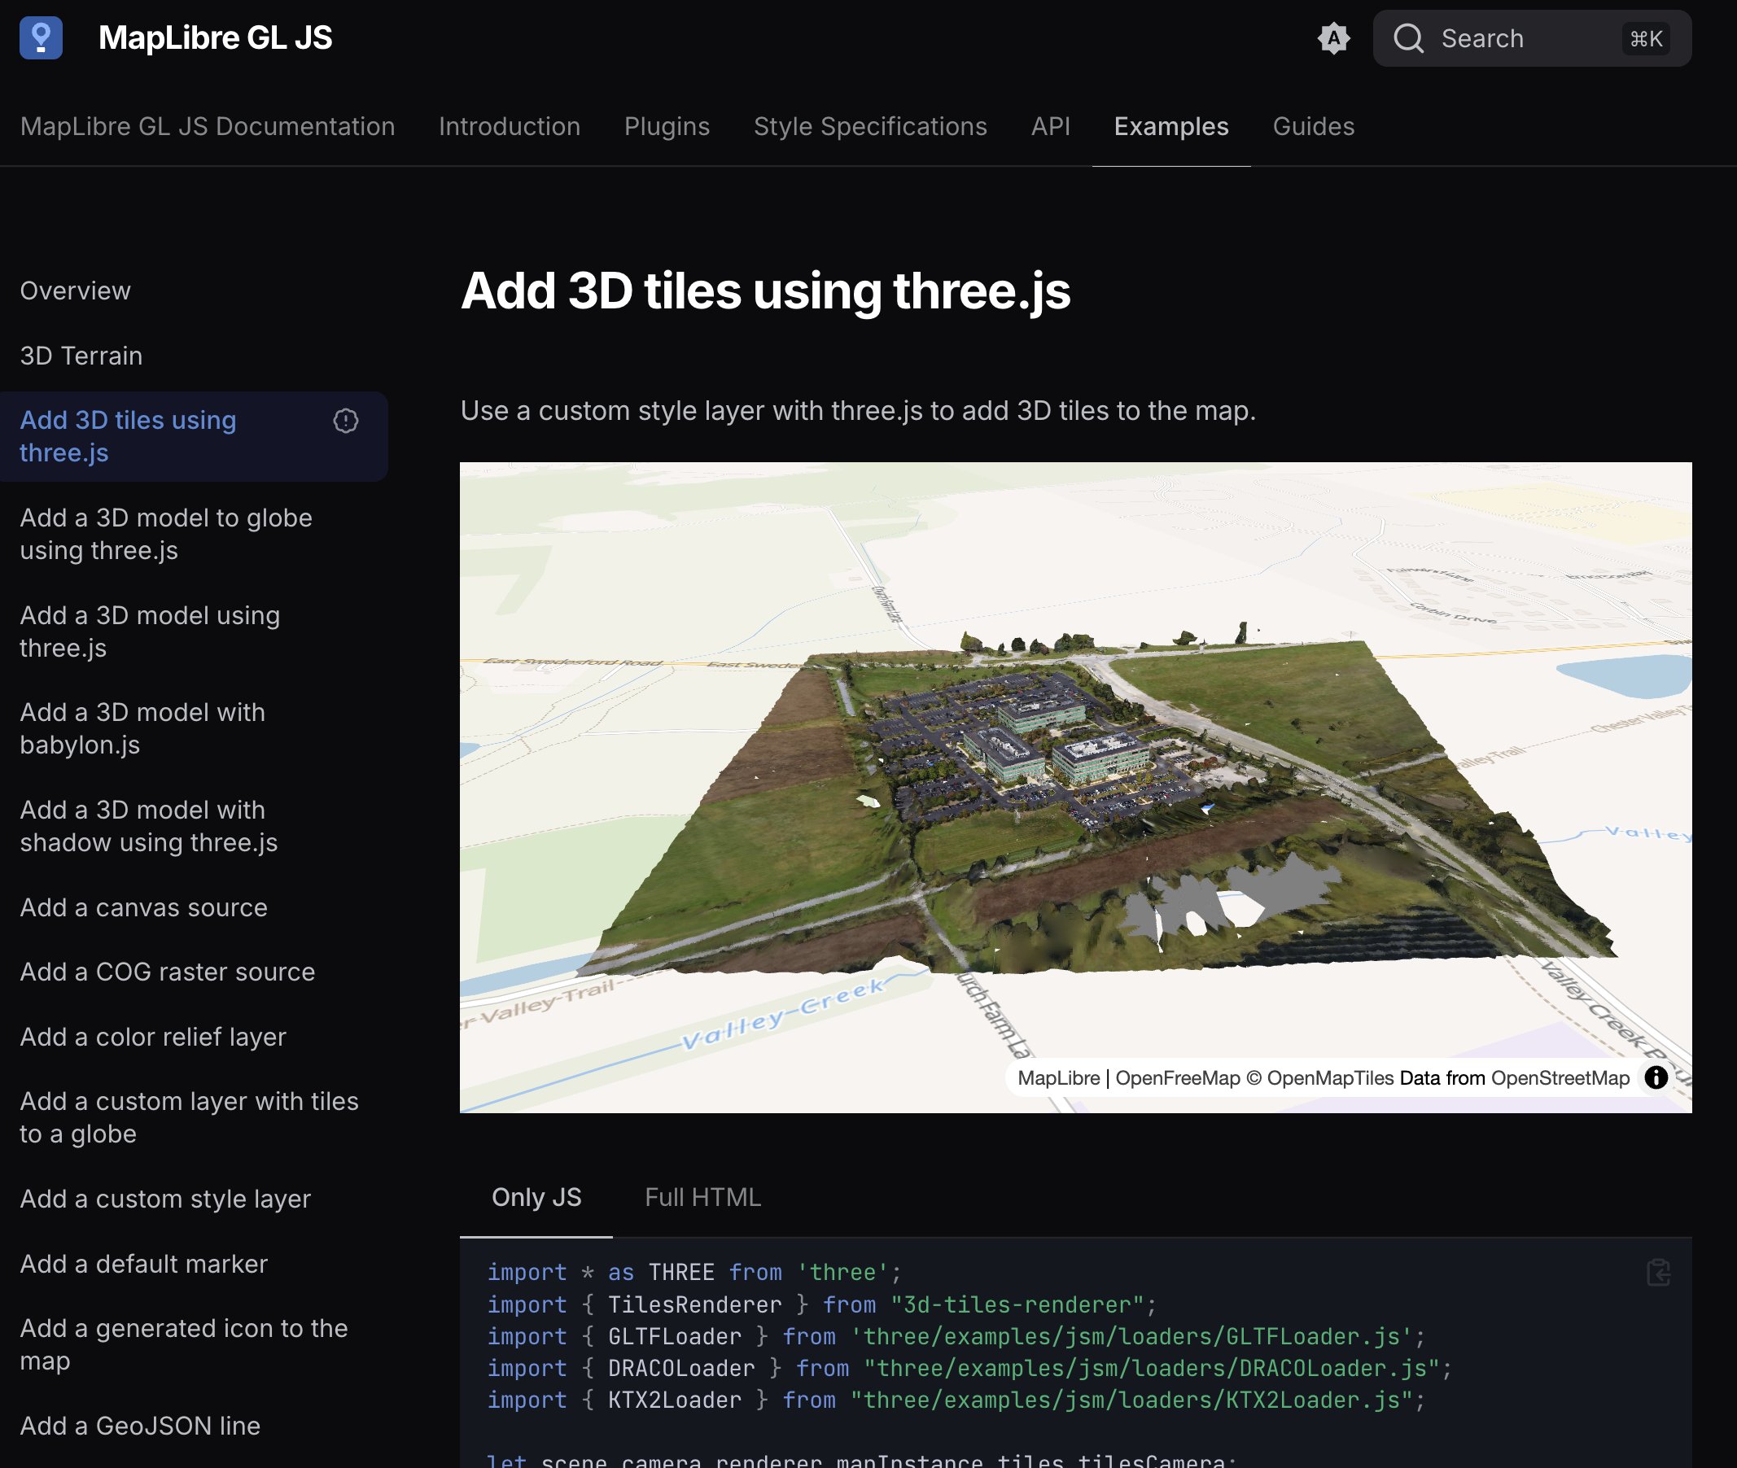
Task: Click the experimental badge icon in sidebar
Action: click(x=345, y=421)
